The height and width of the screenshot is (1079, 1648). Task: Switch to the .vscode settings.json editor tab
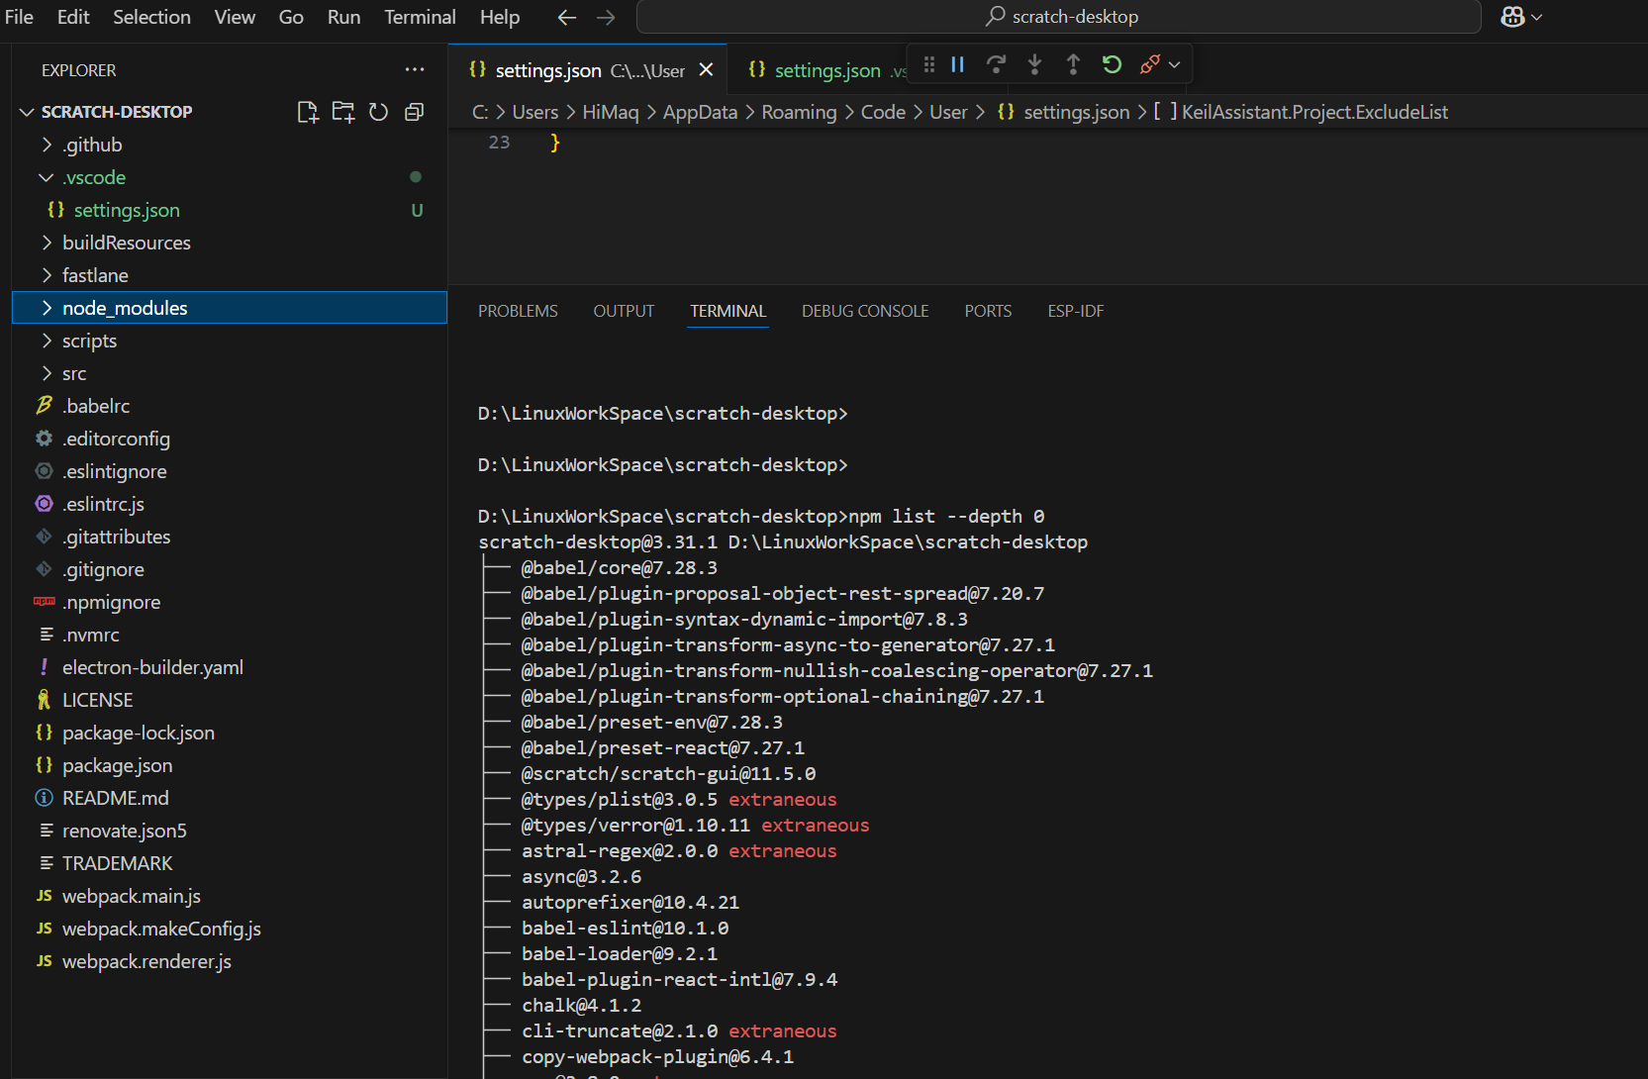coord(826,69)
